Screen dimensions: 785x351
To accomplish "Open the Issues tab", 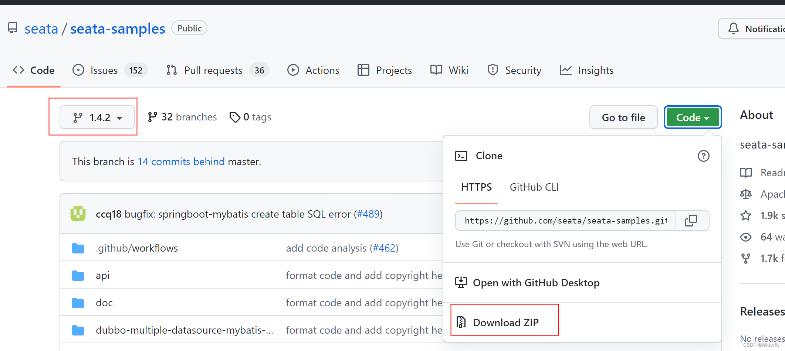I will click(110, 70).
